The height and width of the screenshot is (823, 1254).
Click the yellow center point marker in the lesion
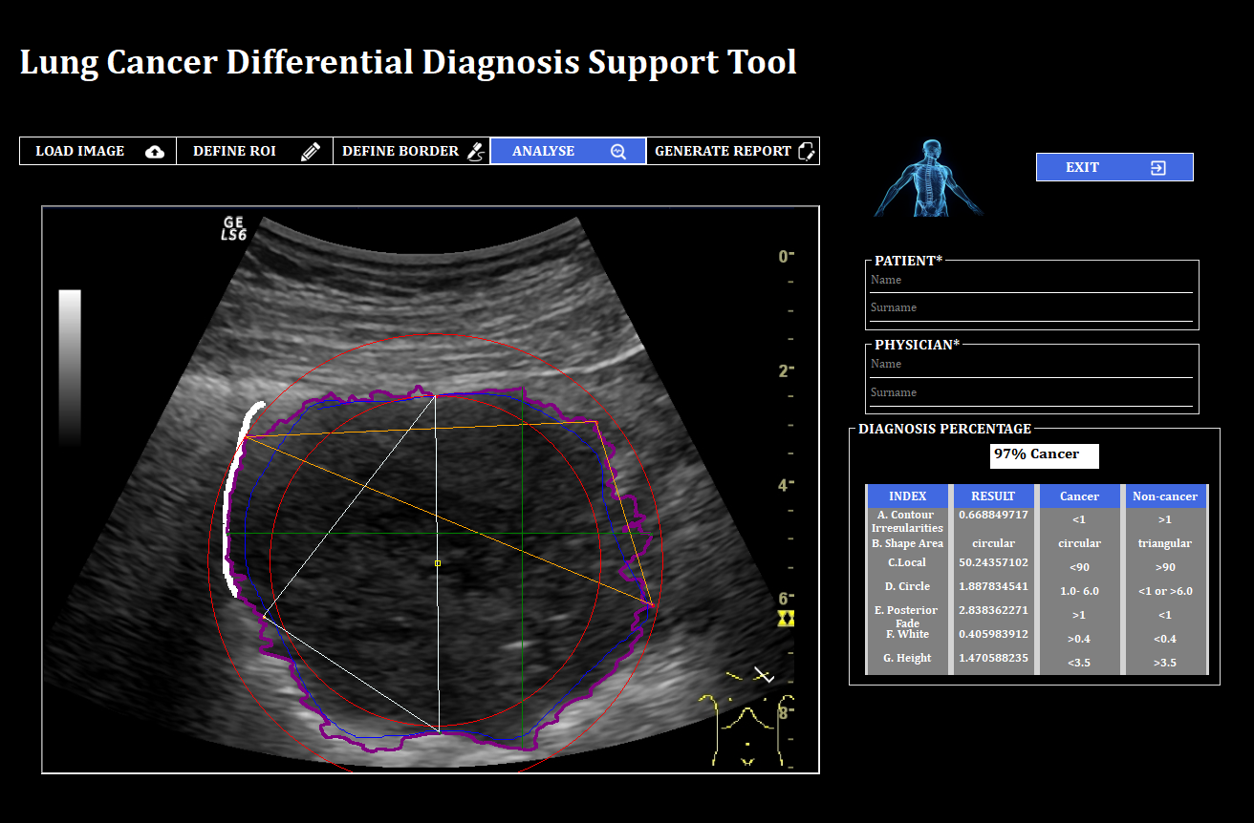438,563
